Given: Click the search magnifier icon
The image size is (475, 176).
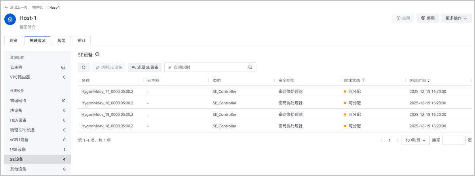Looking at the screenshot, I should point(250,67).
